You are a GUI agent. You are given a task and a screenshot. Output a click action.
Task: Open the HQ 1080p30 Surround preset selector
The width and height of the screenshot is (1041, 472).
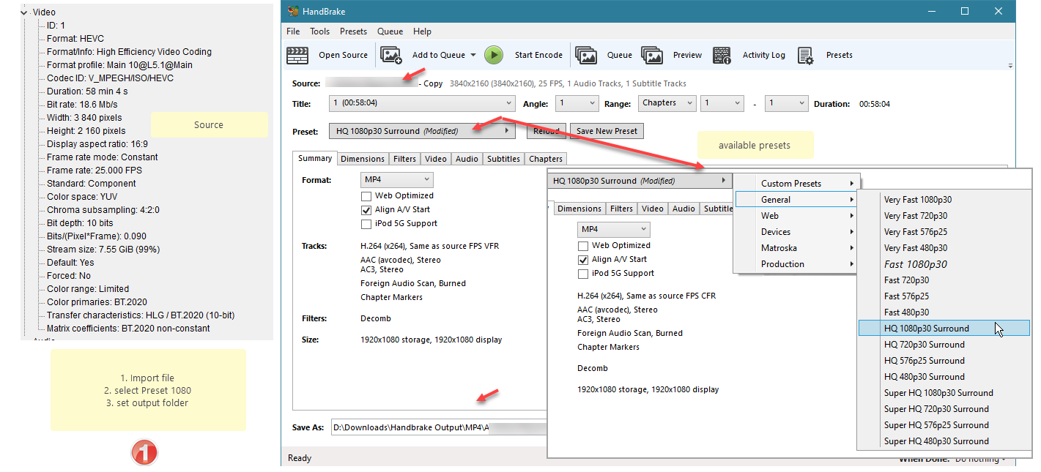click(x=422, y=131)
